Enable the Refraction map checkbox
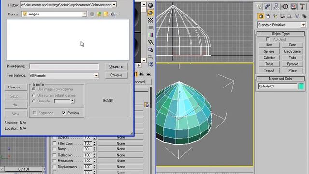The image size is (309, 174). tap(54, 161)
